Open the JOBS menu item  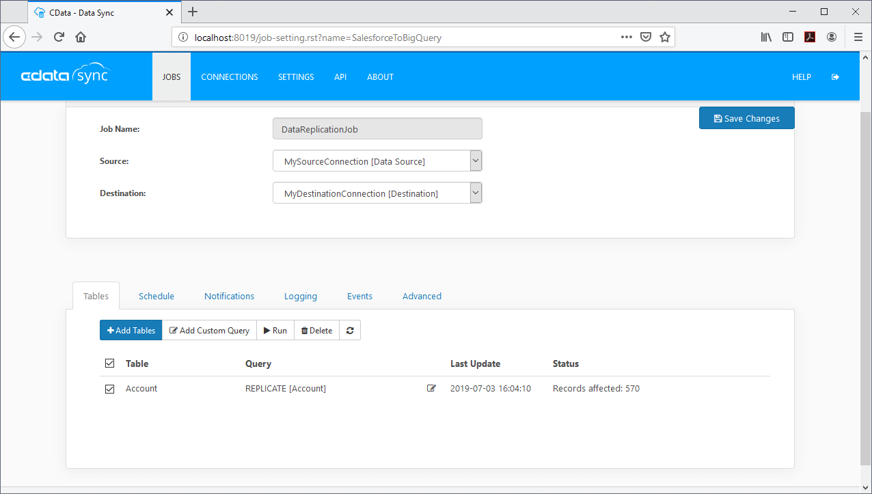(x=172, y=77)
